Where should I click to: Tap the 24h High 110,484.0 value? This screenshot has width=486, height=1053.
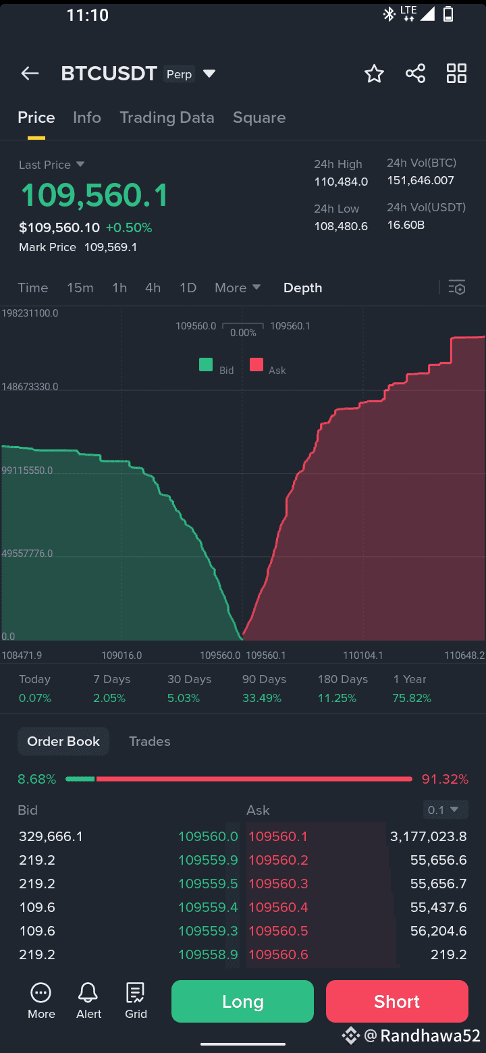(341, 182)
